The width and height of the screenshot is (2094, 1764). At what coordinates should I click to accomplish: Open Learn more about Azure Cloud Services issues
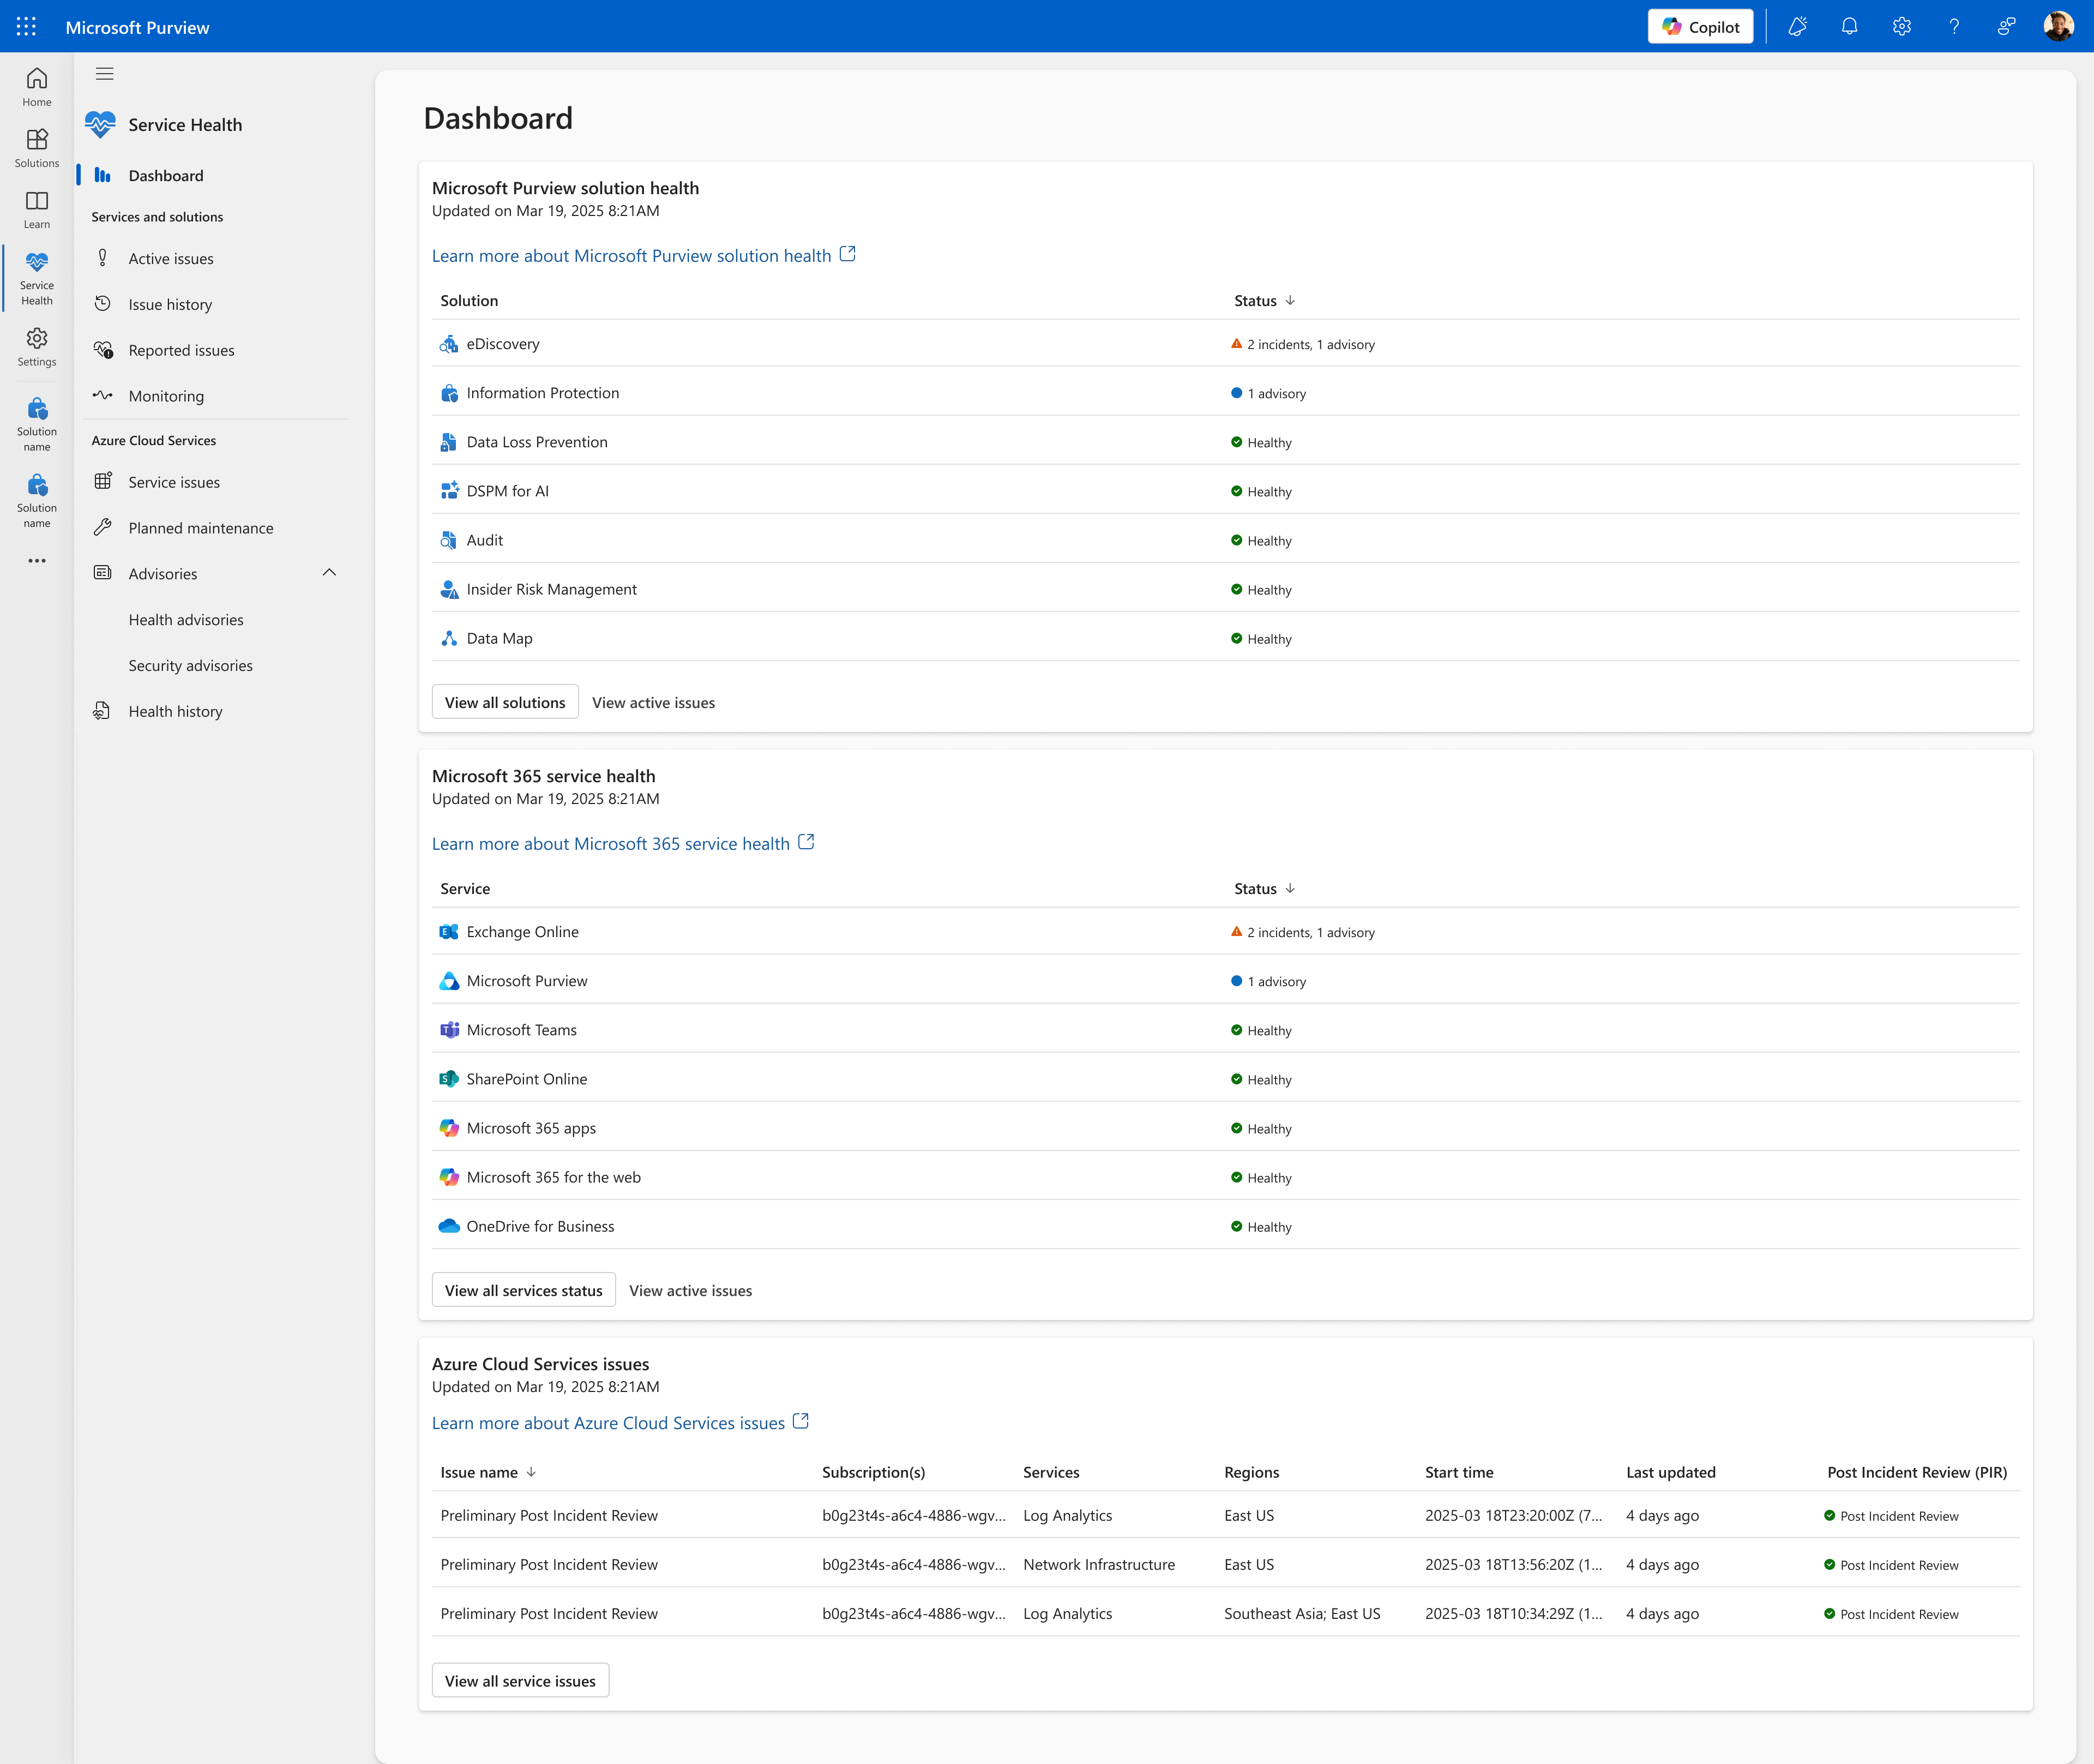(x=619, y=1423)
